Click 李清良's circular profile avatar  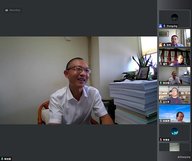pyautogui.click(x=175, y=131)
